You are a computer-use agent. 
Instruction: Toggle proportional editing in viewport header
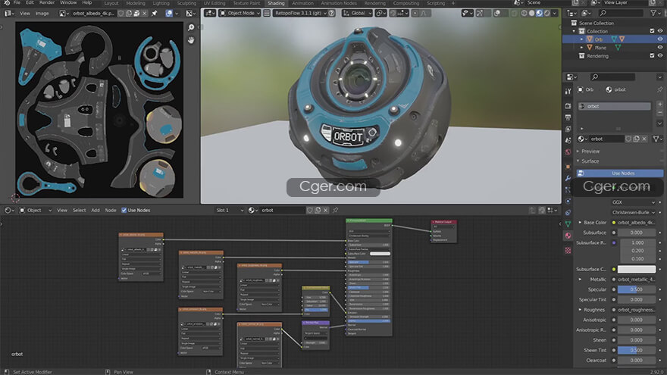tap(415, 13)
